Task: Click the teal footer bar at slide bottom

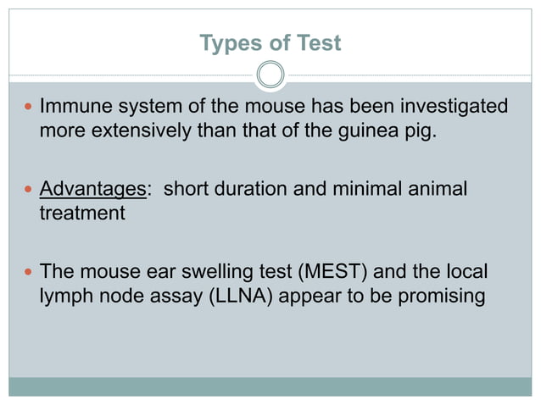Action: coord(270,386)
